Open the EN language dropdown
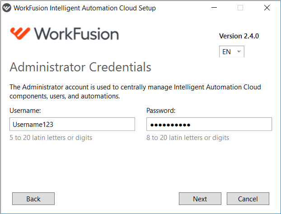The width and height of the screenshot is (281, 214). pyautogui.click(x=232, y=51)
